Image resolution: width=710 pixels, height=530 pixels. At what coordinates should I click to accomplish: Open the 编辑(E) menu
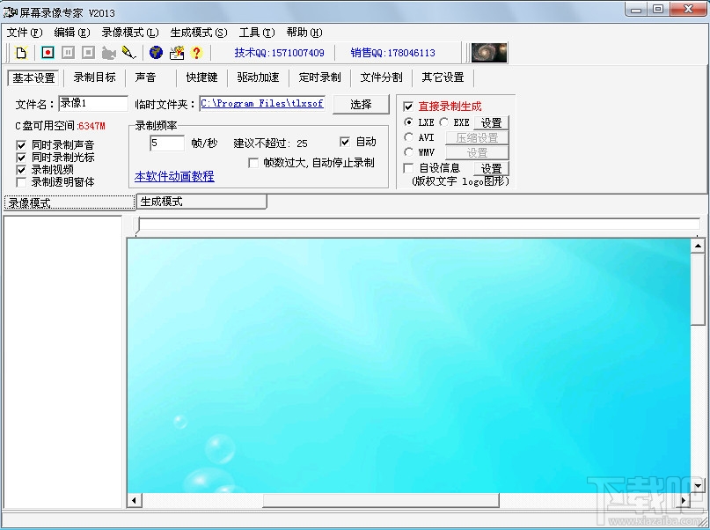click(72, 33)
